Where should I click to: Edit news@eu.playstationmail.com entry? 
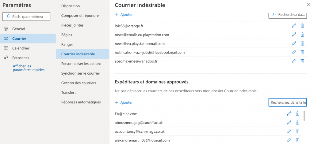(294, 43)
